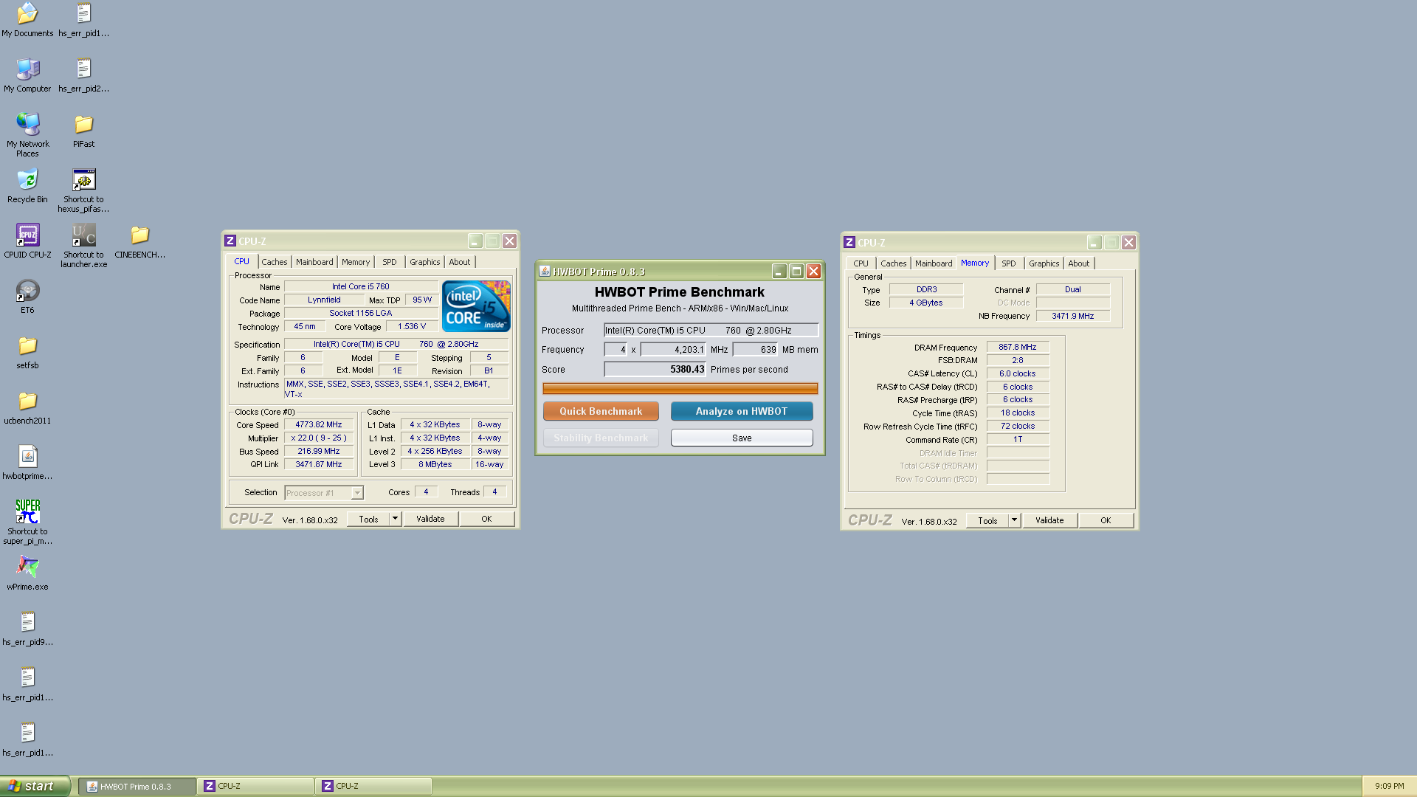Open the Windows start menu

35,786
